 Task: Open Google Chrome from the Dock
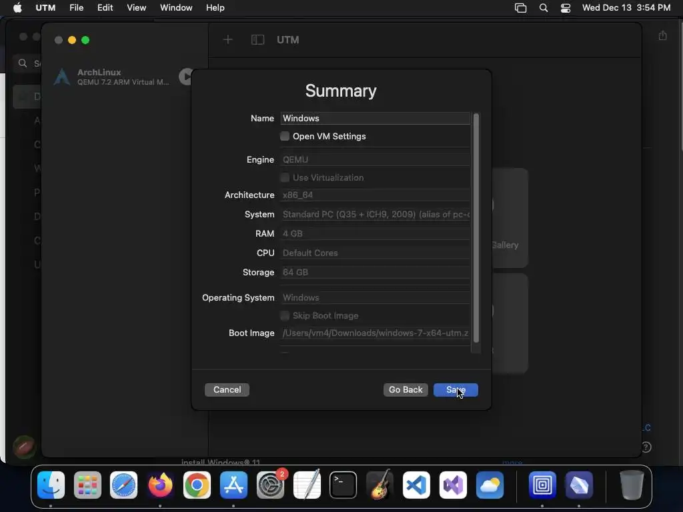pos(197,485)
